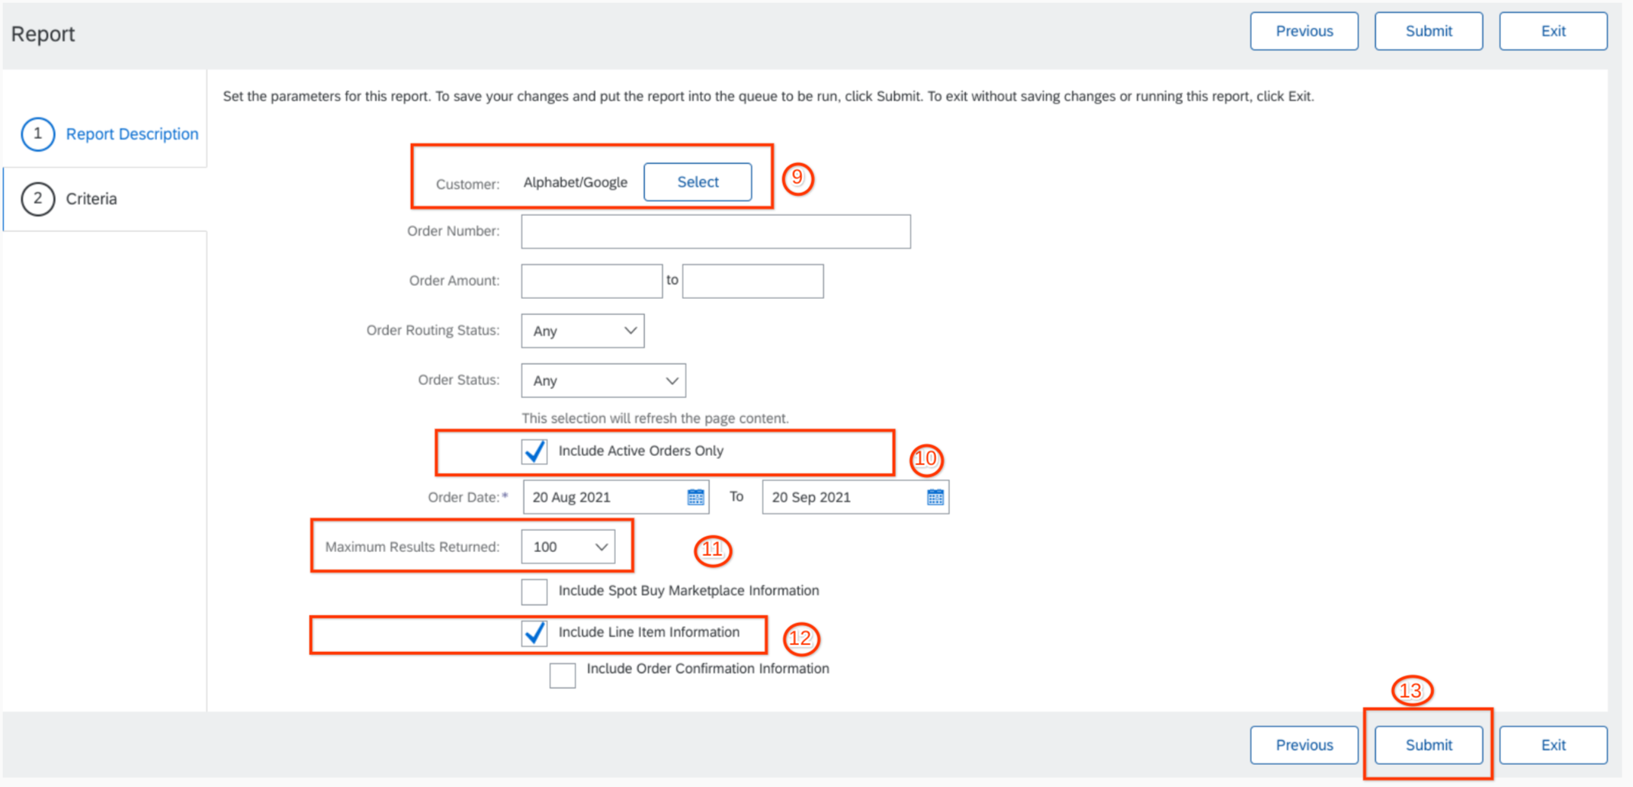Open the Order Status dropdown
The height and width of the screenshot is (787, 1633).
pos(603,381)
